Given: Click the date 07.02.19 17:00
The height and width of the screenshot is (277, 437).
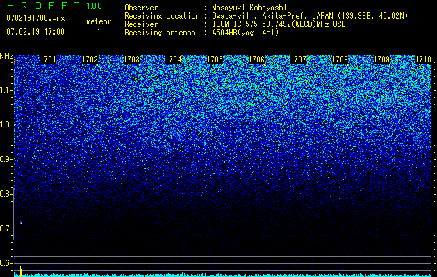Looking at the screenshot, I should pyautogui.click(x=35, y=31).
